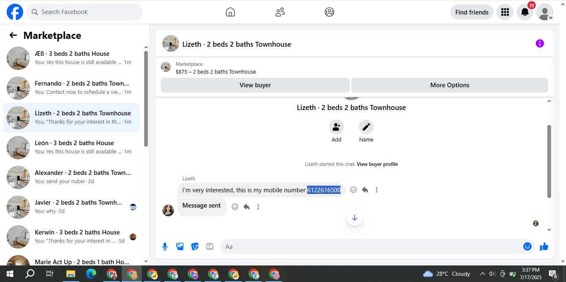Open Microsoft Edge from taskbar
Image resolution: width=566 pixels, height=282 pixels.
tap(91, 274)
